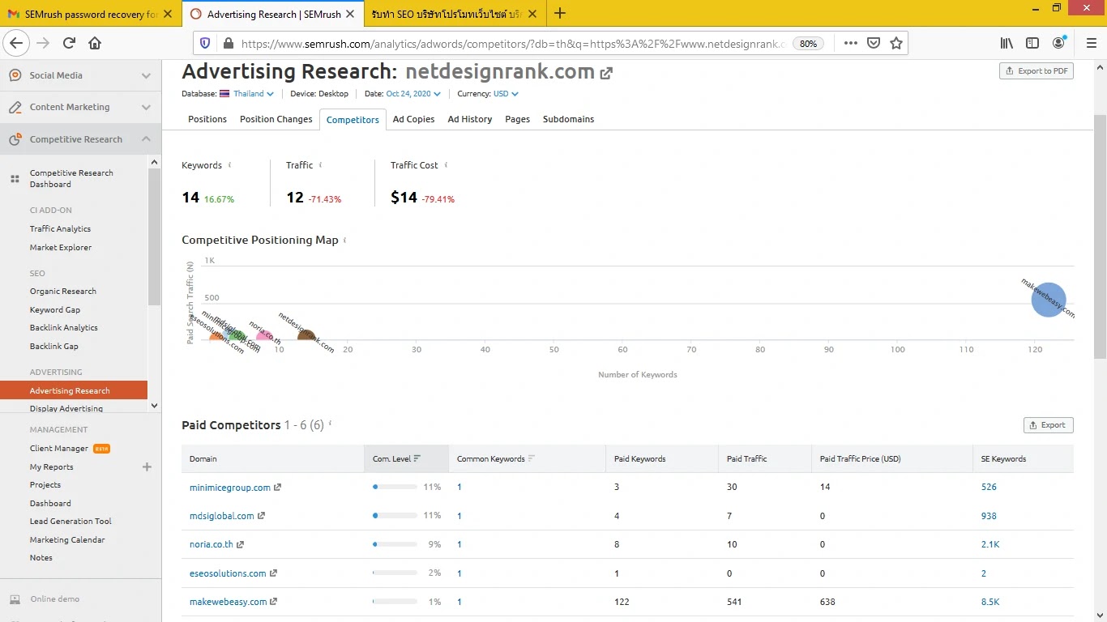
Task: Open Market Explorer in sidebar
Action: (61, 248)
